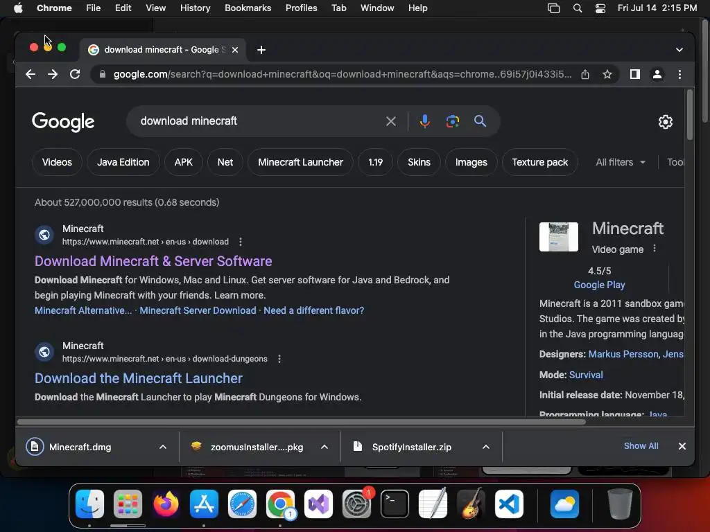Image resolution: width=710 pixels, height=532 pixels.
Task: Open Firefox from the Dock
Action: pos(166,504)
